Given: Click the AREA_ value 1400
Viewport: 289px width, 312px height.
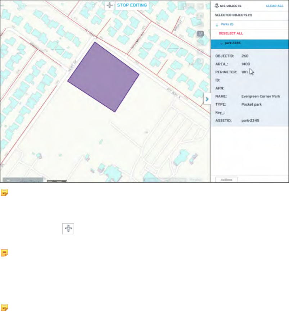Looking at the screenshot, I should (245, 64).
